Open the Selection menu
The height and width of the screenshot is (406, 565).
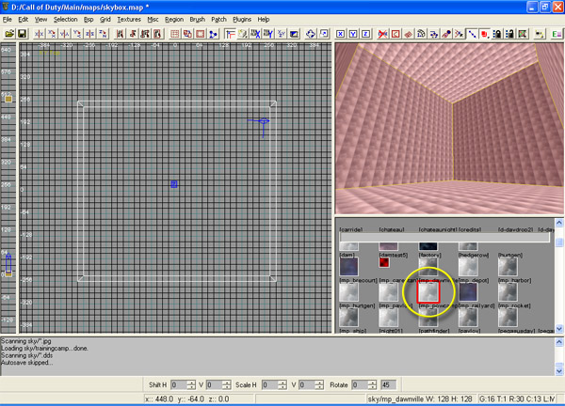click(x=65, y=20)
